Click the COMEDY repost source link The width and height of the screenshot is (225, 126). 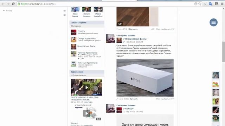coord(129,109)
